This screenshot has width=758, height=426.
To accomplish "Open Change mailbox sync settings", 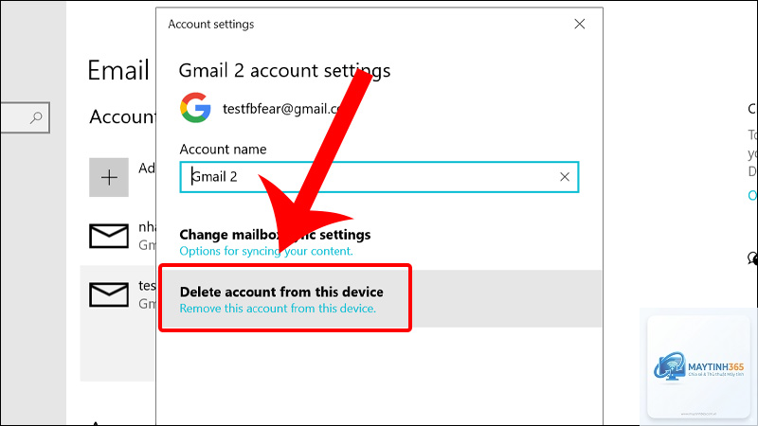I will pos(275,235).
